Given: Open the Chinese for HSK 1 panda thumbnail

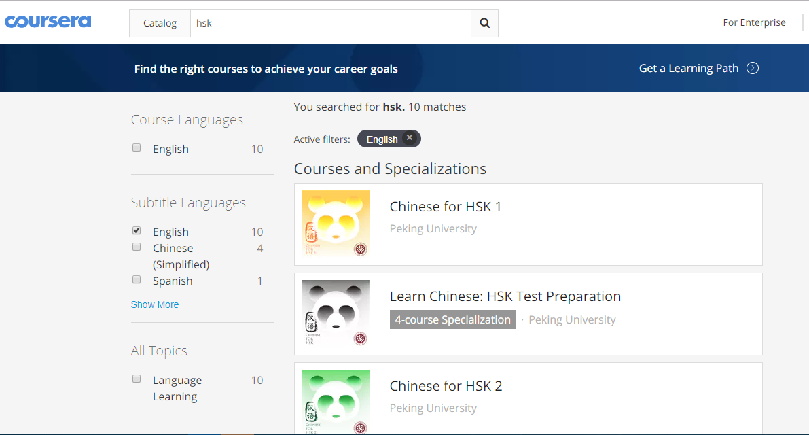Looking at the screenshot, I should pos(336,224).
